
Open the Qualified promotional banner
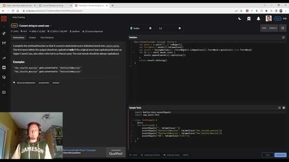click(94, 152)
